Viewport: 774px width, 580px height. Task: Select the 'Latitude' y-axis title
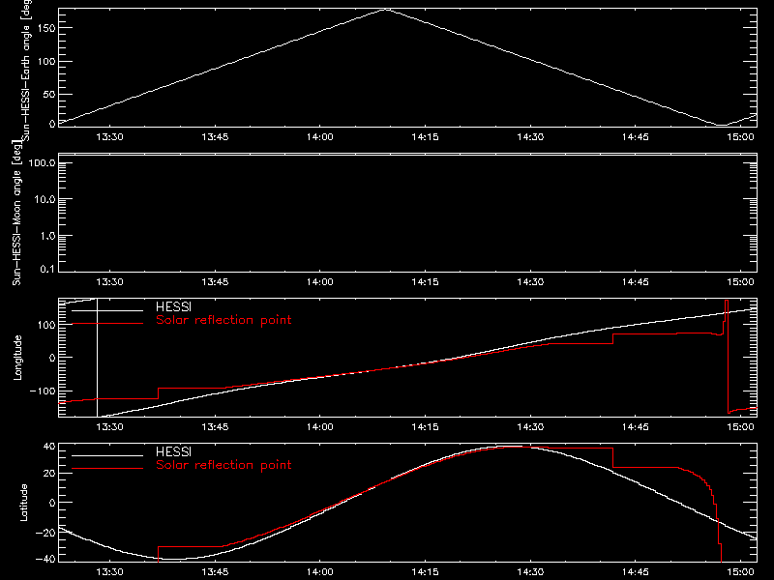point(23,503)
